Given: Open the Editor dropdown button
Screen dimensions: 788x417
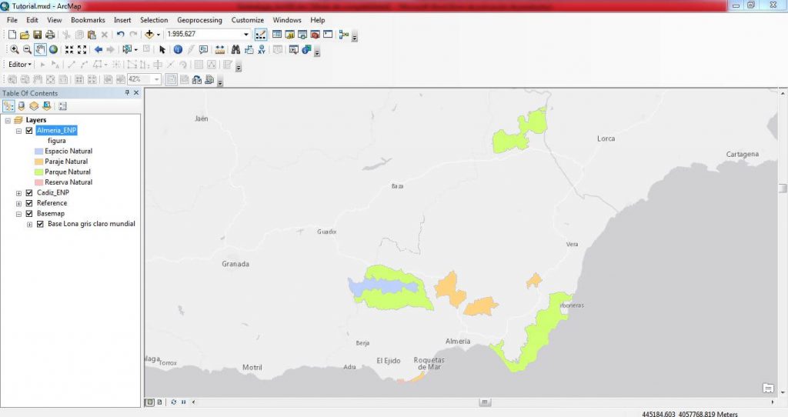Looking at the screenshot, I should (20, 65).
